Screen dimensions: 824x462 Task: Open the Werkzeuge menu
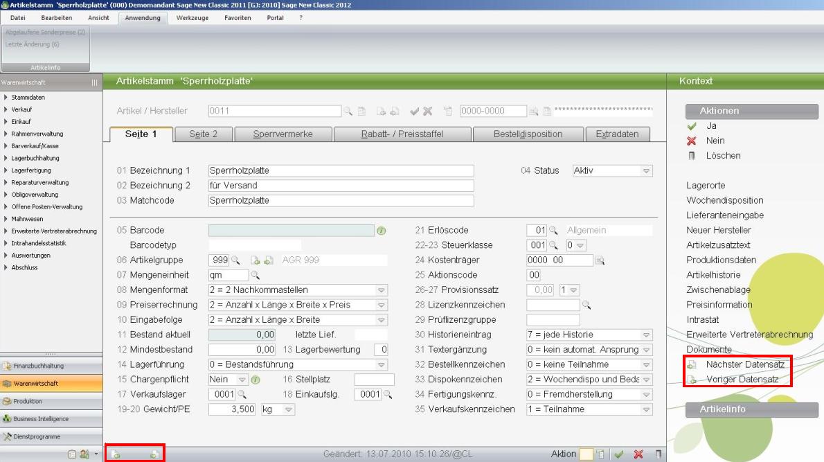(x=192, y=18)
